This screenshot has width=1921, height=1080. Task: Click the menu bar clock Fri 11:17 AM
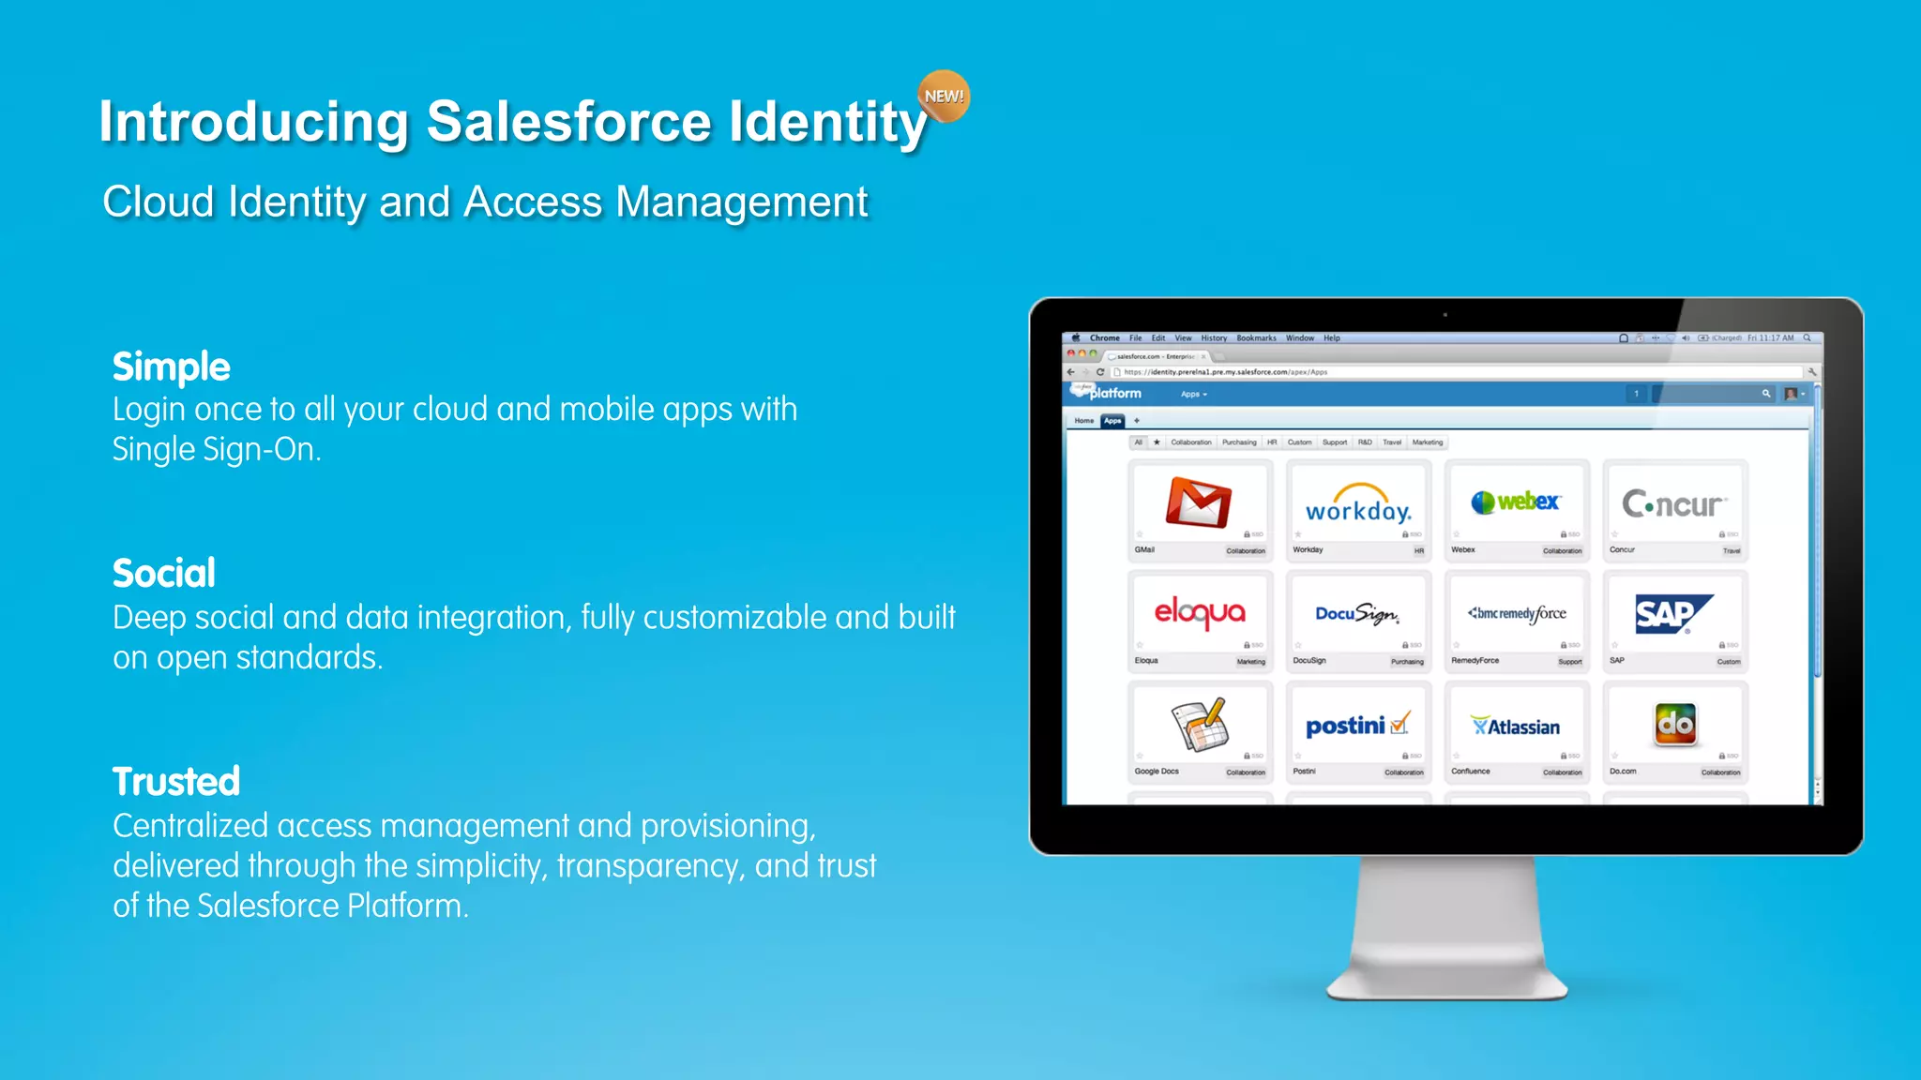click(1770, 337)
